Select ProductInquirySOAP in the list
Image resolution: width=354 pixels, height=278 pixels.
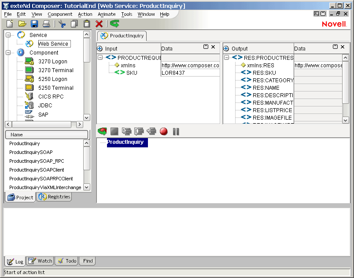(x=31, y=152)
